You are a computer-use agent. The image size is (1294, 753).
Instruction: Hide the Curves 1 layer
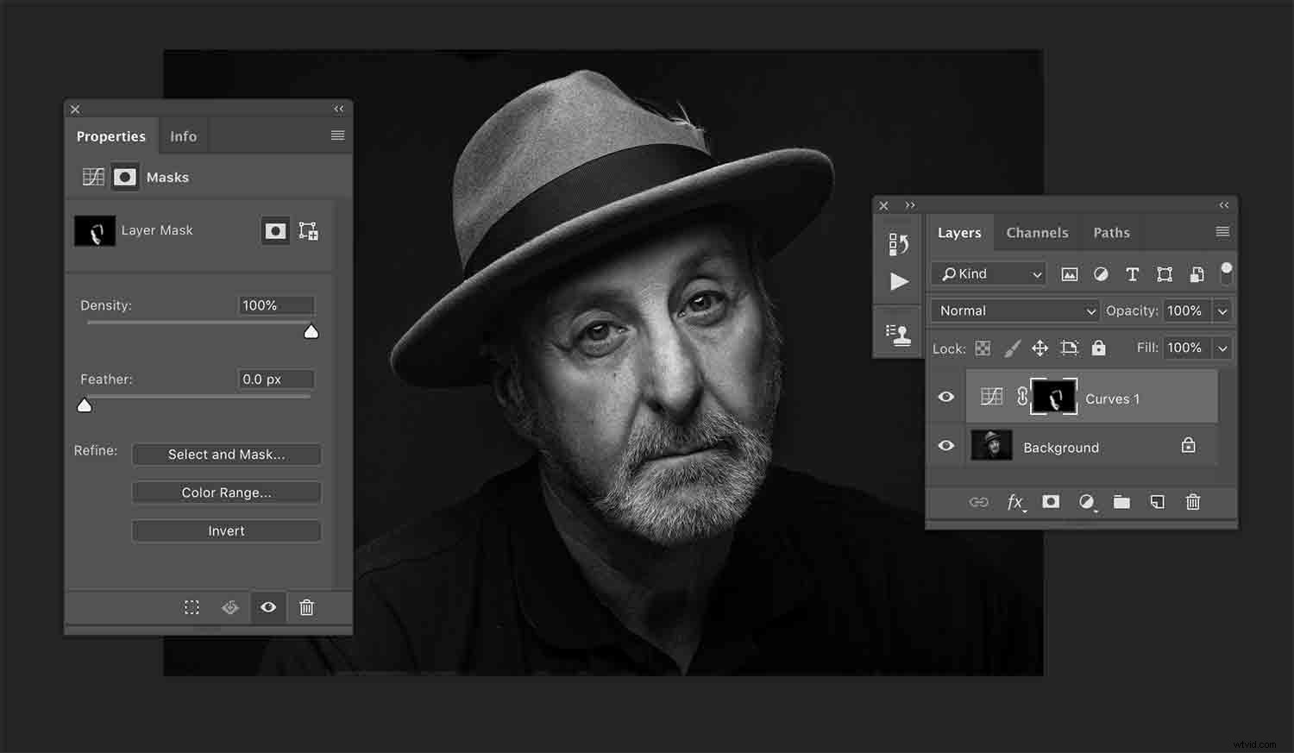point(945,397)
